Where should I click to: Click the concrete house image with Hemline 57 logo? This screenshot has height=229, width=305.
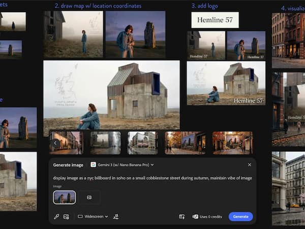coord(226,83)
